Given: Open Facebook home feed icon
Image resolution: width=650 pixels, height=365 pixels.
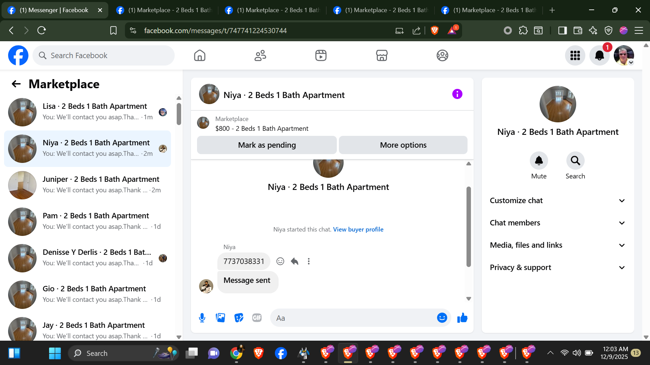Looking at the screenshot, I should 200,55.
